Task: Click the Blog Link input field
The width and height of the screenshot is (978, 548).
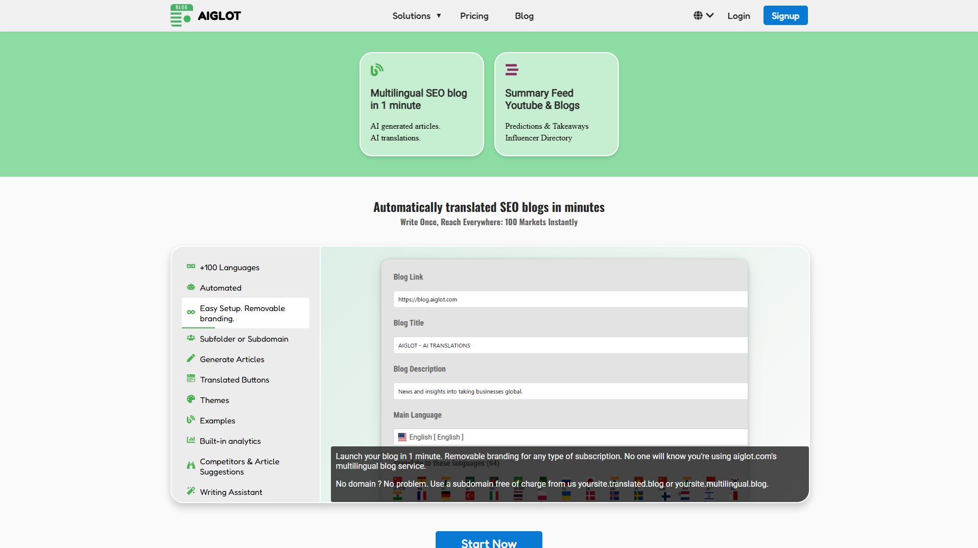Action: click(x=570, y=299)
